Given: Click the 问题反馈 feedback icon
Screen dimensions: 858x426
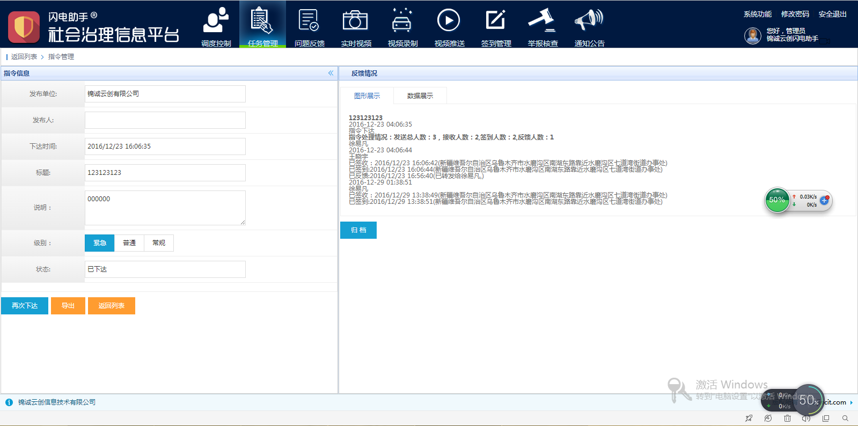Looking at the screenshot, I should (x=309, y=21).
